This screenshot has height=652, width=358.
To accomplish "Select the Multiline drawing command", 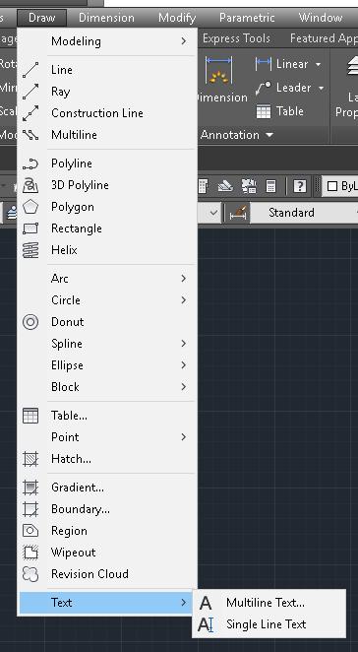I will pos(107,135).
